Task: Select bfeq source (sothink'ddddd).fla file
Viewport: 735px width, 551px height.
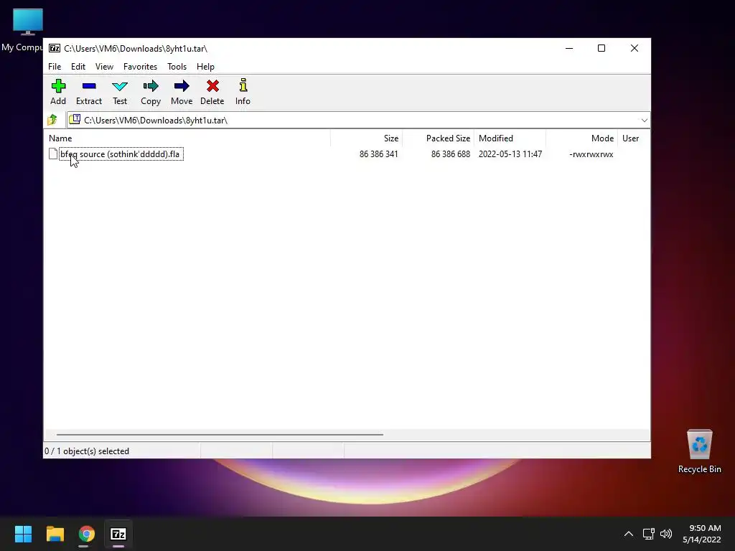Action: click(120, 154)
